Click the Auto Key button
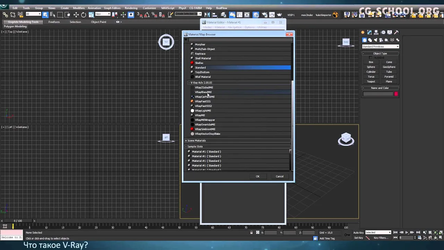Screen dimensions: 444x250 point(358,233)
